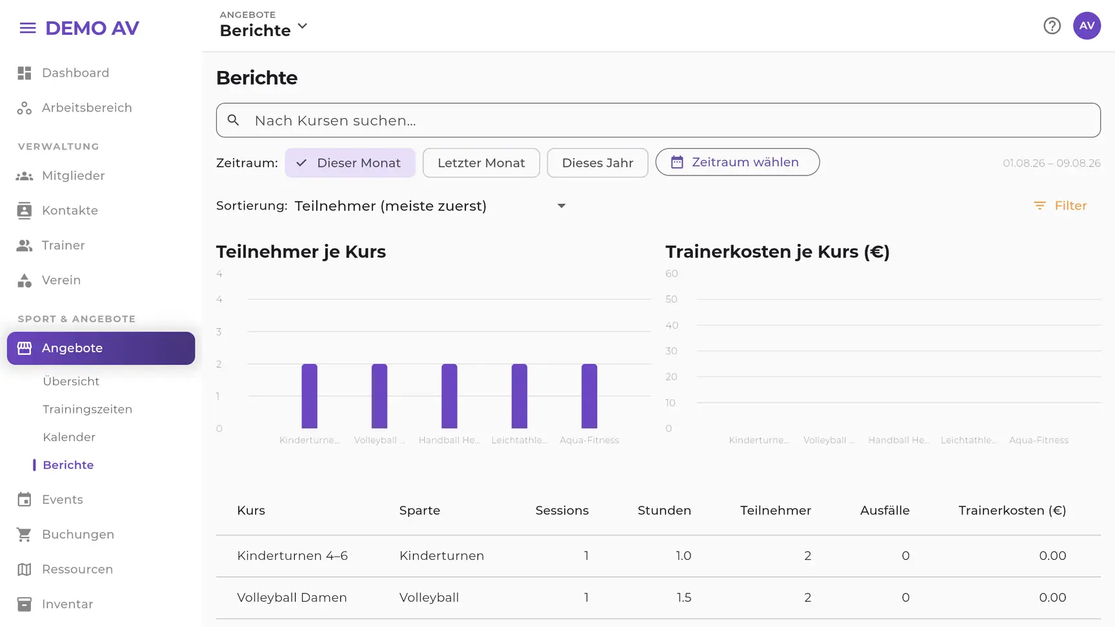Click the Filter lines icon
Viewport: 1115px width, 627px height.
click(1040, 205)
